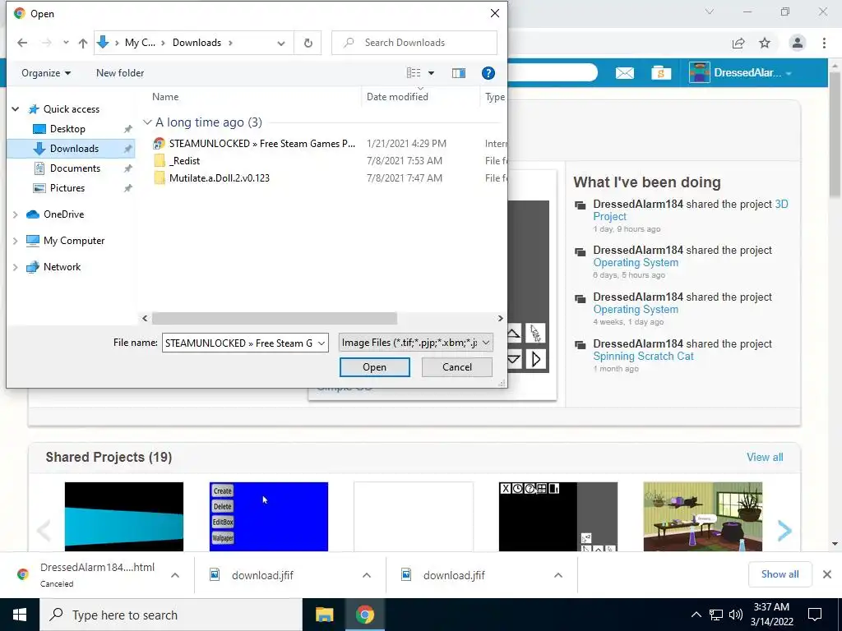Create a New folder
Viewport: 842px width, 631px height.
(x=120, y=73)
